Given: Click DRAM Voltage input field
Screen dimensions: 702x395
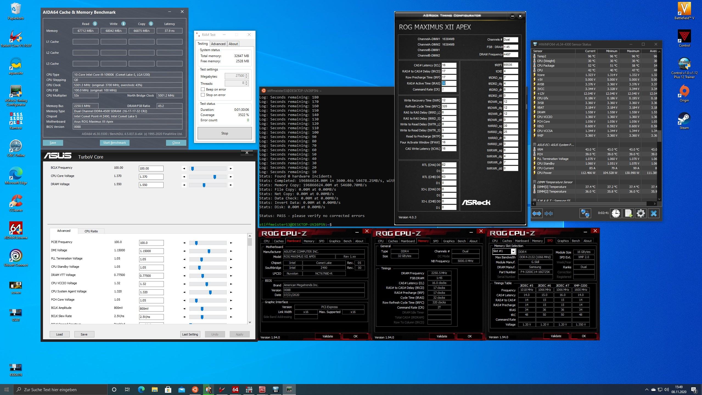Looking at the screenshot, I should (151, 185).
